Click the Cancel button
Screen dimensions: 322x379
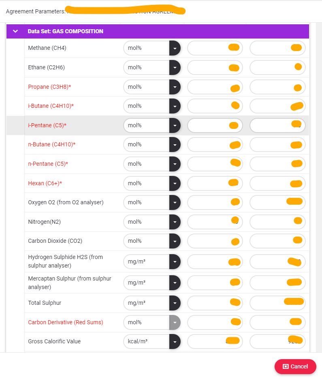(x=295, y=366)
